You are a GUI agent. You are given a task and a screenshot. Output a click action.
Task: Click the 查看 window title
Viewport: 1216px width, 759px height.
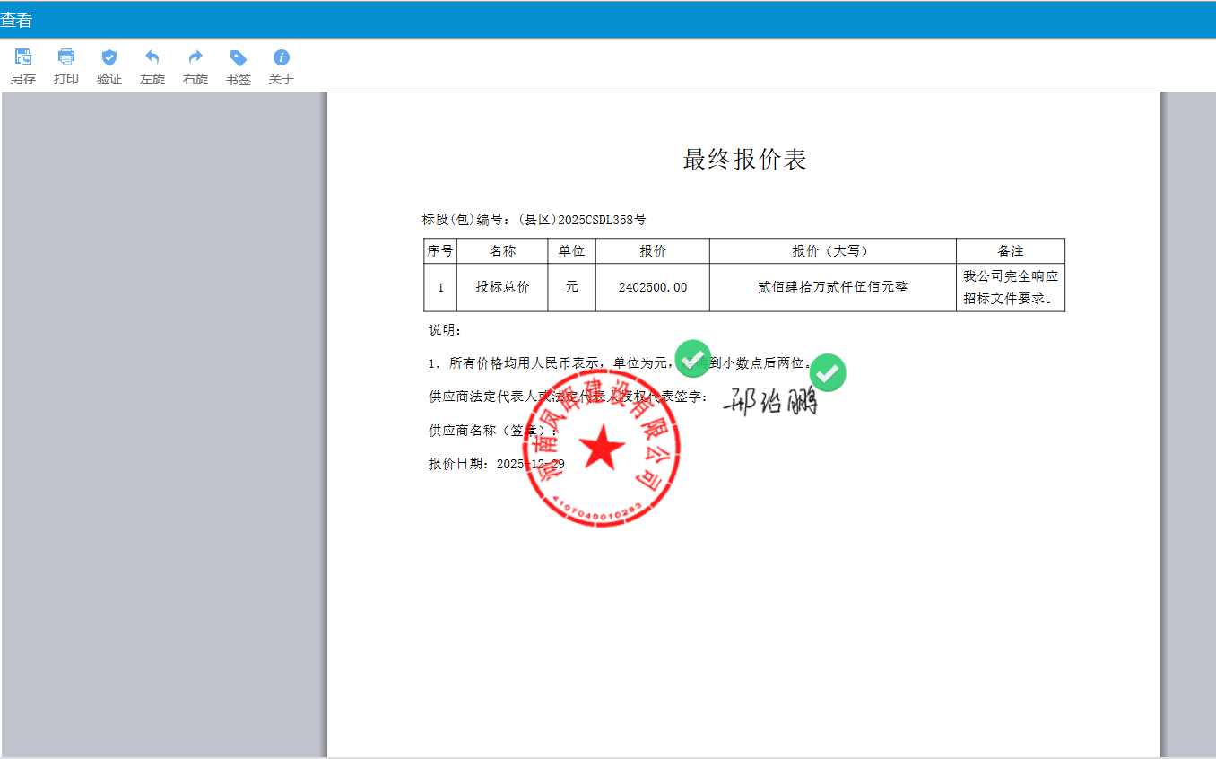[x=16, y=20]
